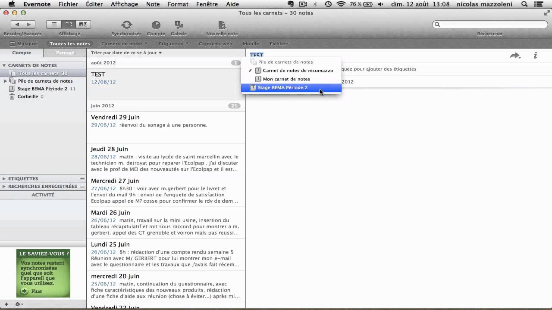Open the Apple menu
Screen dimensions: 552x310
pos(12,4)
